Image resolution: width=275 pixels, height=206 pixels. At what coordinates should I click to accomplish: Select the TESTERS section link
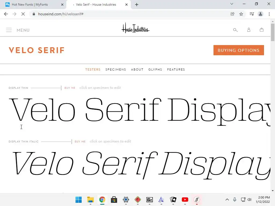93,69
